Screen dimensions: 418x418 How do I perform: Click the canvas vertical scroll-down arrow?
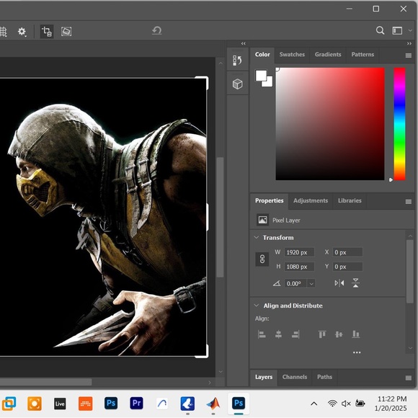click(221, 372)
